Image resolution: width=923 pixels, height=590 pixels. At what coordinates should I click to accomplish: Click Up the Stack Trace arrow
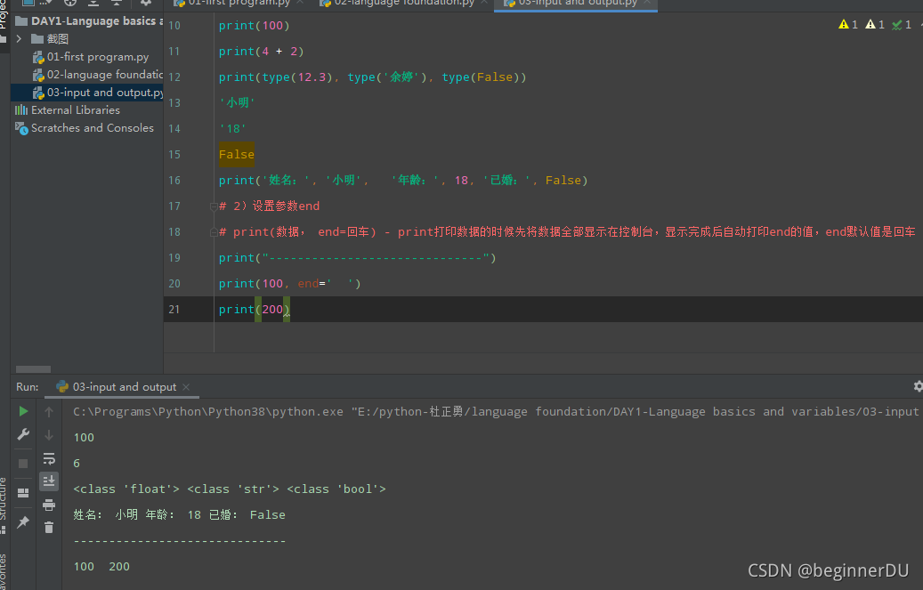point(49,412)
